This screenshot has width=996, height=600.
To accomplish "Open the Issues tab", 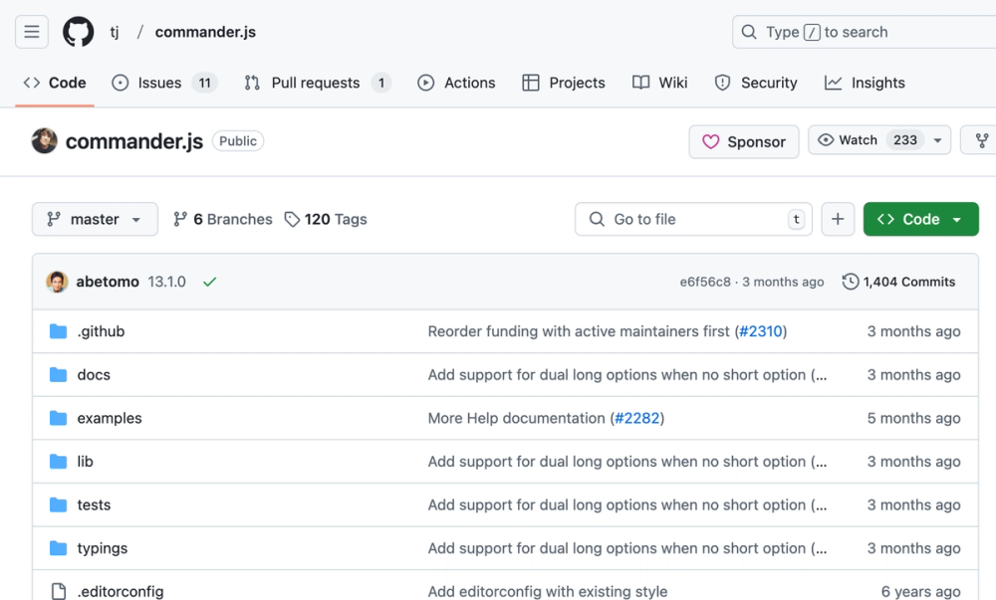I will click(x=164, y=83).
